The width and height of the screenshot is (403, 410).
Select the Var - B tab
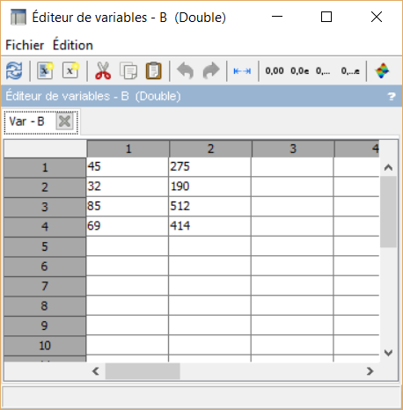pyautogui.click(x=26, y=121)
